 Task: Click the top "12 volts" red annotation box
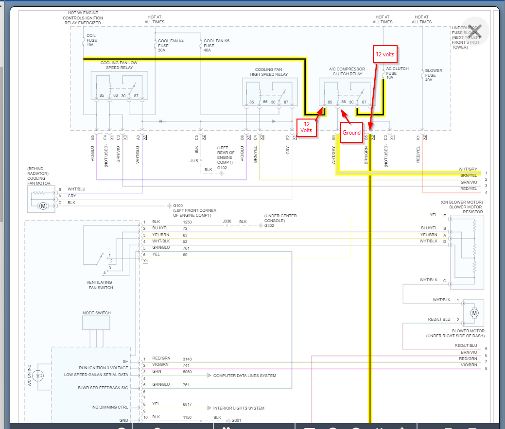[385, 54]
